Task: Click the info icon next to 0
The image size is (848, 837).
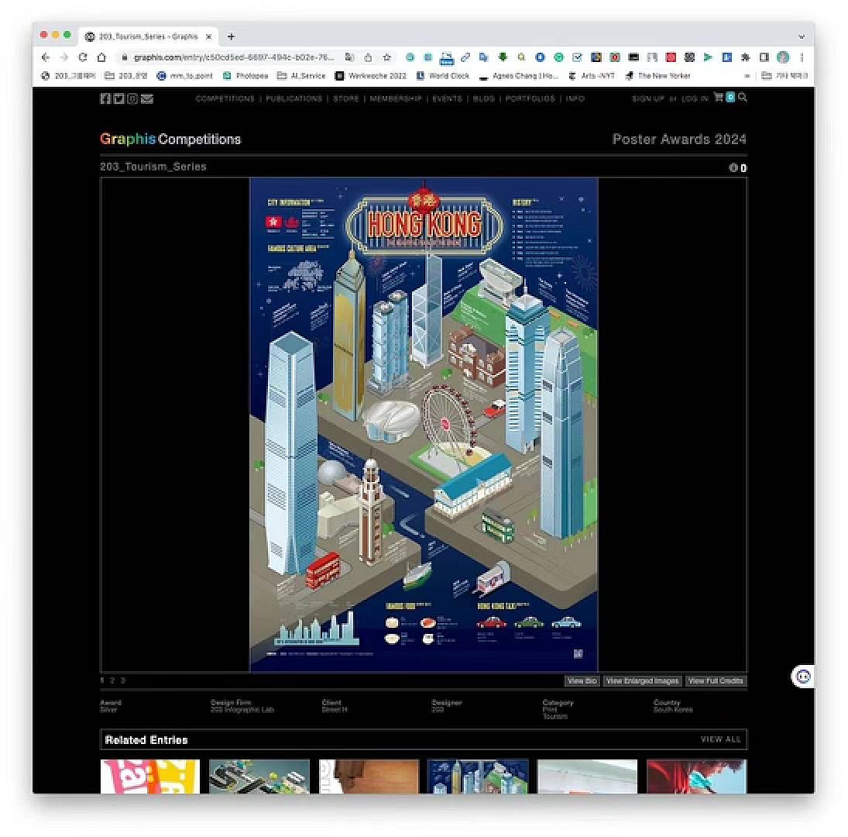Action: coord(733,167)
